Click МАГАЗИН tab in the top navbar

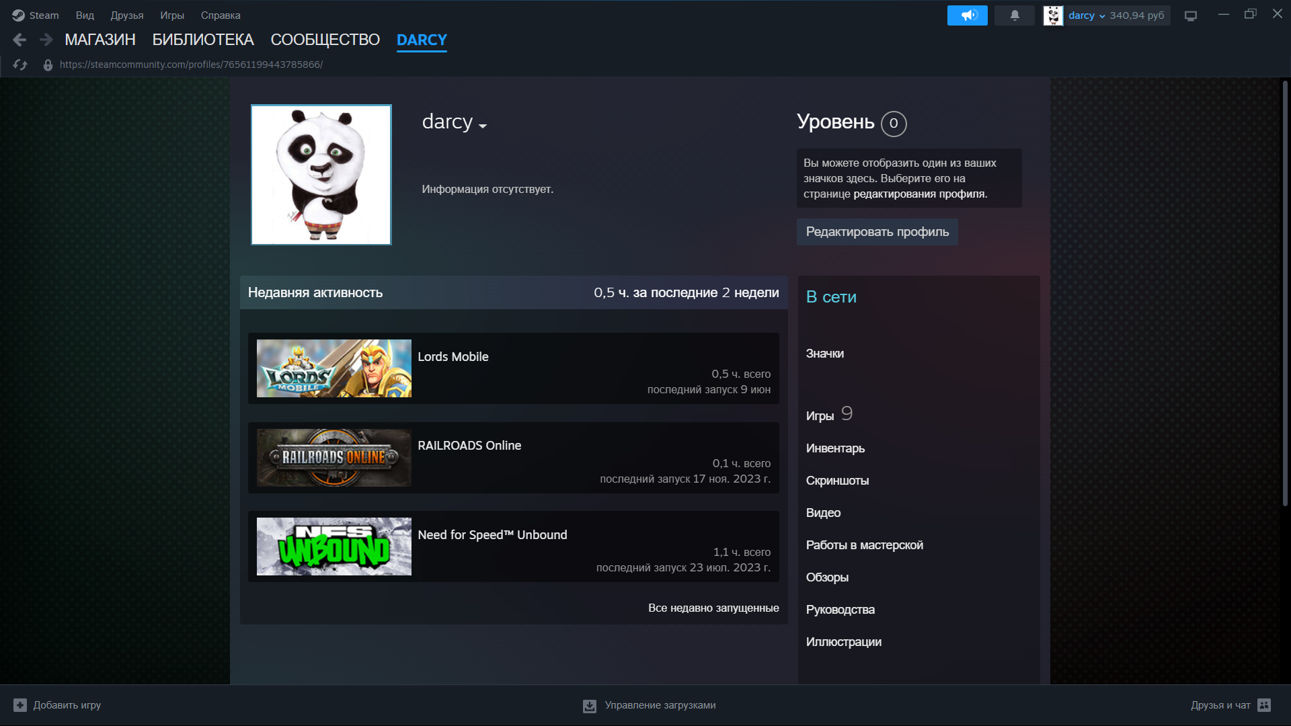(100, 40)
